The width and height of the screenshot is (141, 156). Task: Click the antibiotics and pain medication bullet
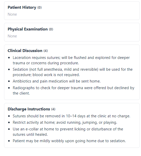pos(57,81)
